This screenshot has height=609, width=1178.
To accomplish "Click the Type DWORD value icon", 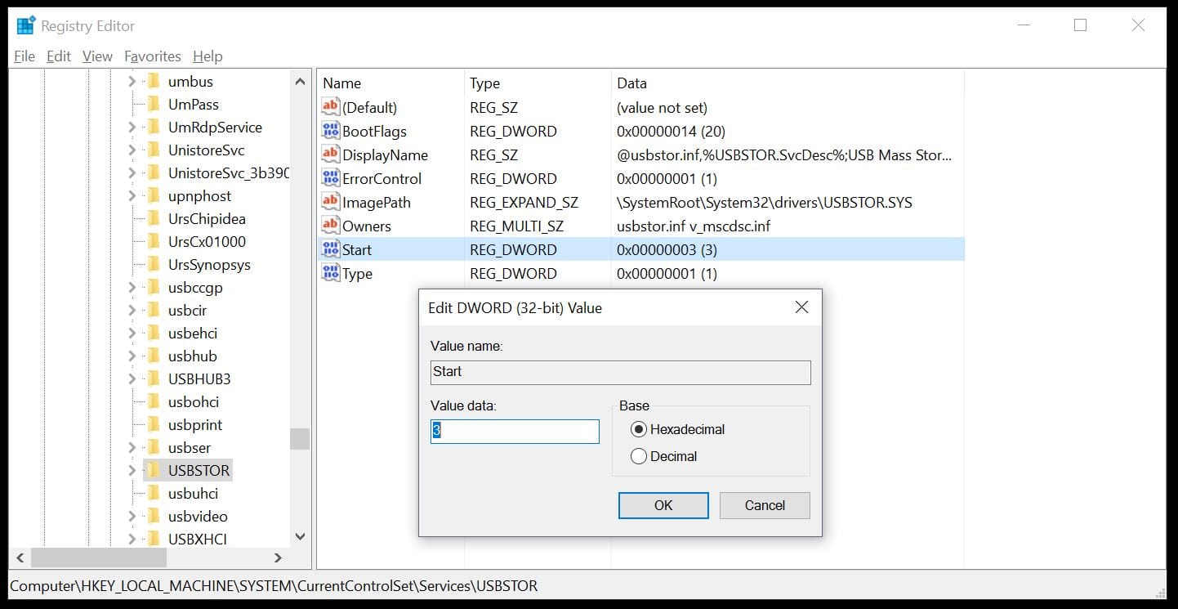I will click(330, 273).
